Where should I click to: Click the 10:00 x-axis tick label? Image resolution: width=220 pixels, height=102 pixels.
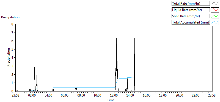point(98,96)
